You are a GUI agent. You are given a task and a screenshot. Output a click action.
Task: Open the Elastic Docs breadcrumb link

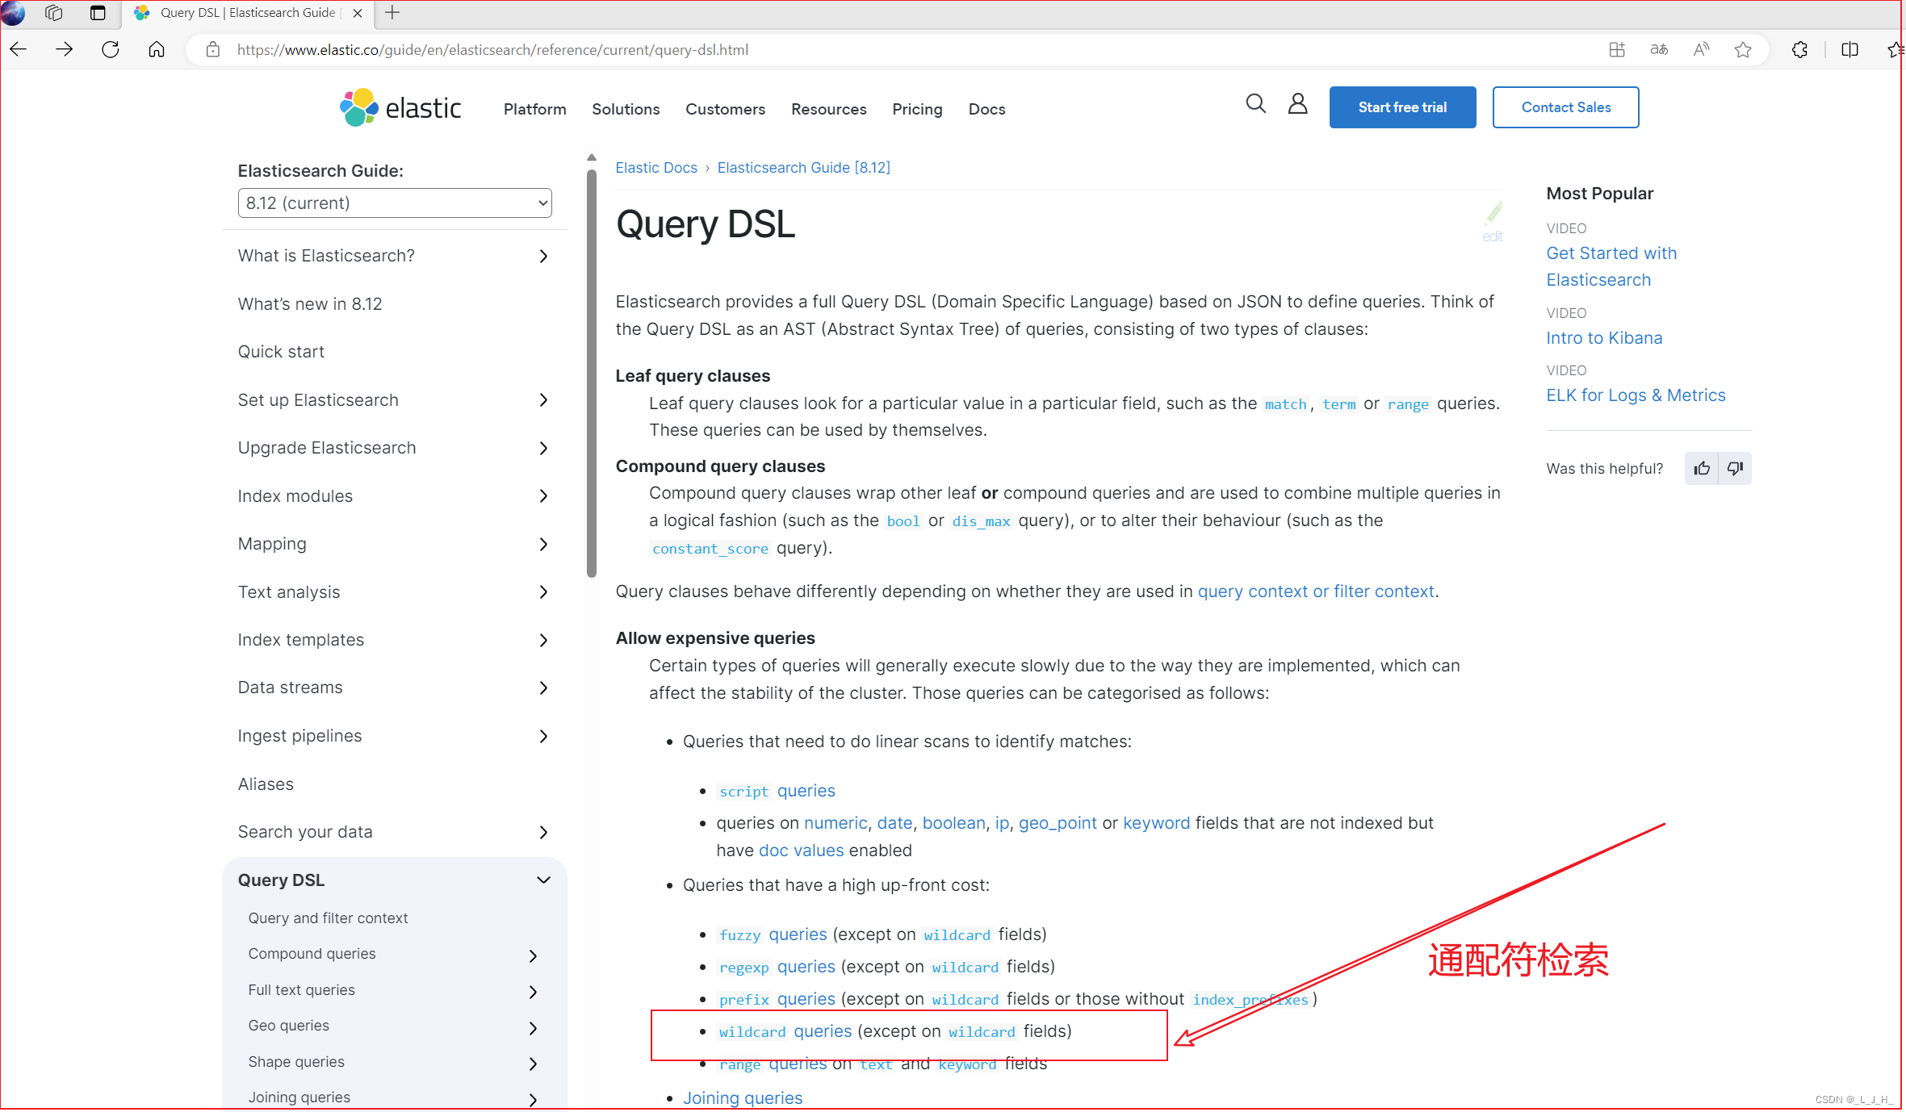[x=656, y=168]
